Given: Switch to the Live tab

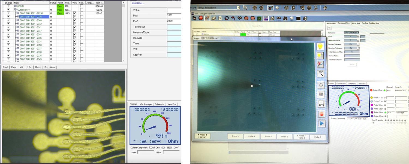Looking at the screenshot, I should pos(22,67).
